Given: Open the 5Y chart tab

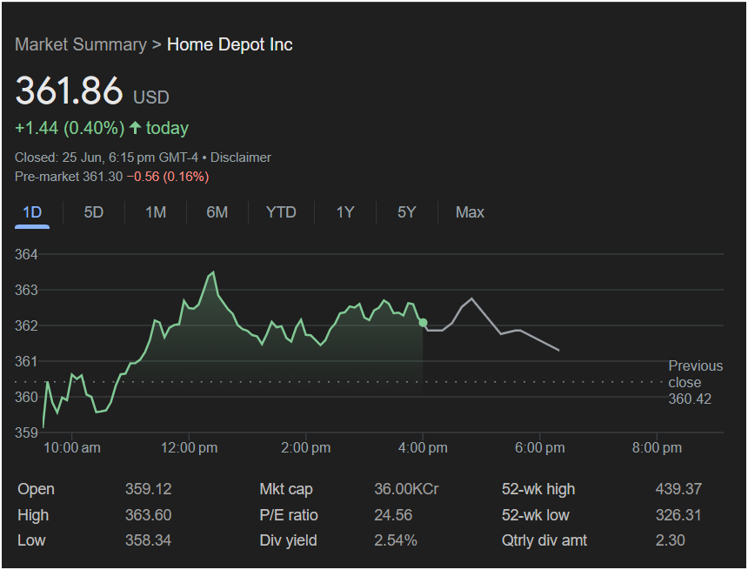Looking at the screenshot, I should (407, 212).
